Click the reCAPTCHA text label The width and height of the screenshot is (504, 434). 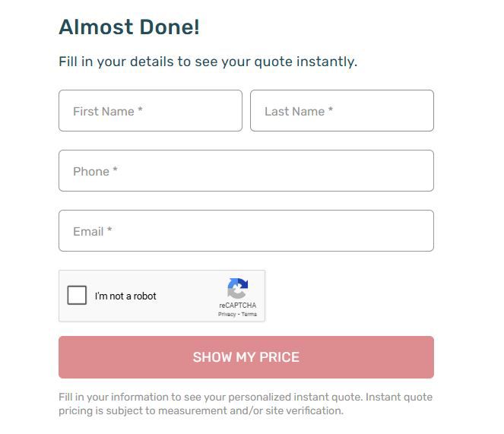237,305
